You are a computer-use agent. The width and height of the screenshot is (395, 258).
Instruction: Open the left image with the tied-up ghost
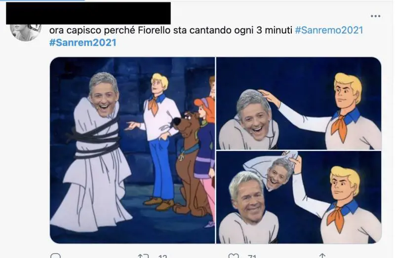132,150
